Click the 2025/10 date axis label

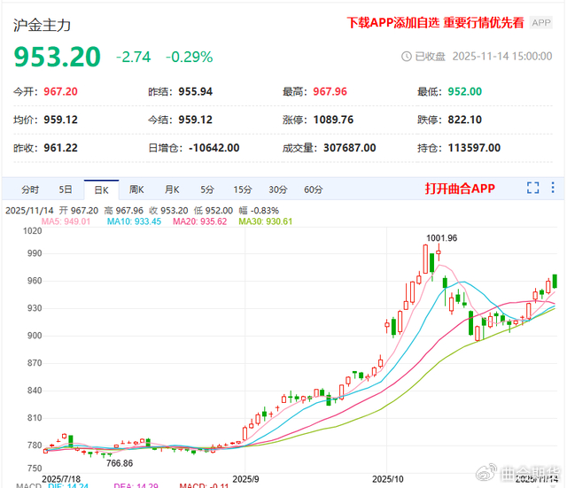click(x=388, y=479)
